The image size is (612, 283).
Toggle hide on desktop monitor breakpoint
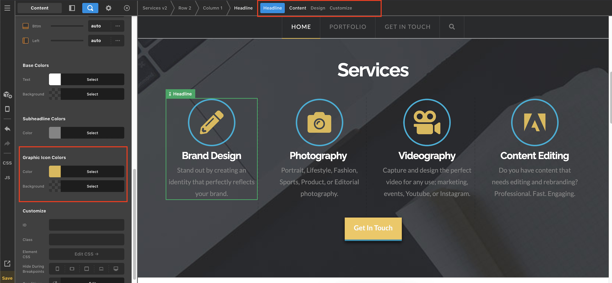point(116,269)
